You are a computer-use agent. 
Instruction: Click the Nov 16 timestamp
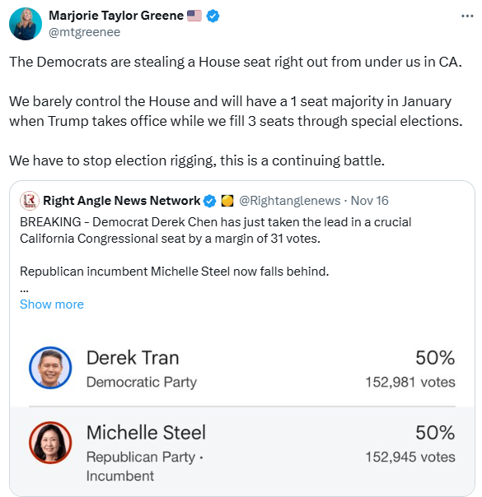369,201
